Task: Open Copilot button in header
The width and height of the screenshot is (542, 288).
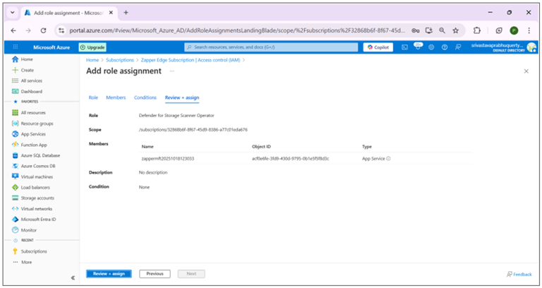Action: coord(378,47)
